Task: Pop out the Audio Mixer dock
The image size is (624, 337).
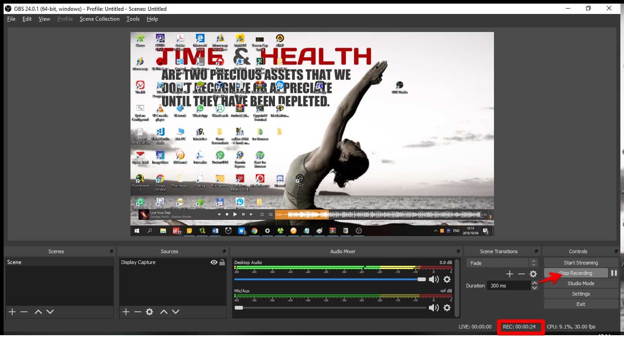Action: 459,251
